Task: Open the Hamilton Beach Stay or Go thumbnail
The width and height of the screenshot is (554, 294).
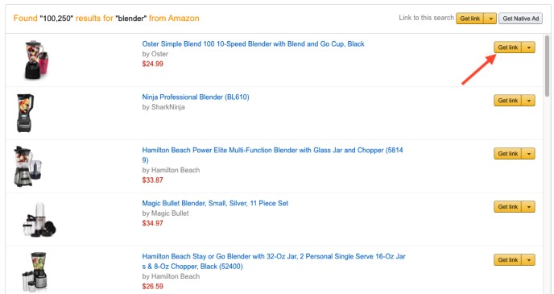Action: tap(35, 271)
